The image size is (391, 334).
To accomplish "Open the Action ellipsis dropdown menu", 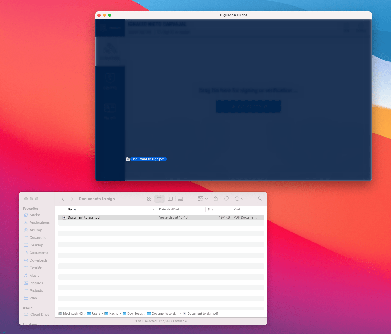I will [239, 199].
